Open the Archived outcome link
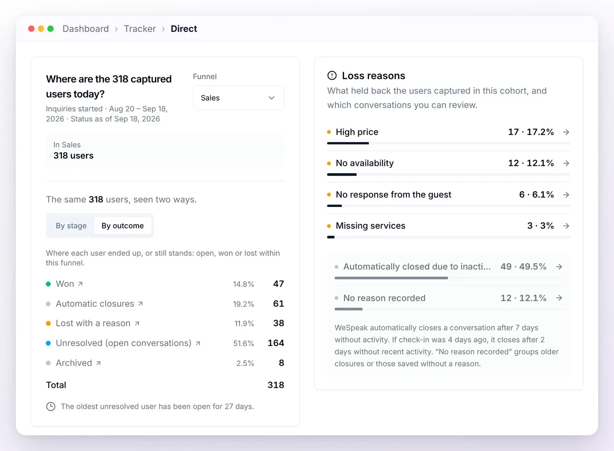Viewport: 614px width, 451px height. point(78,363)
